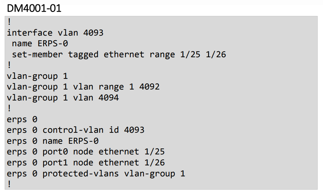Click the number 4094 in the vlan-group line
This screenshot has width=323, height=194.
pos(109,97)
